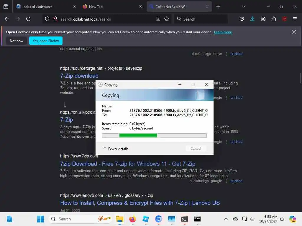Screen dimensions: 302x226
Task: Open Copilot preview icon in taskbar
Action: [x=293, y=219]
